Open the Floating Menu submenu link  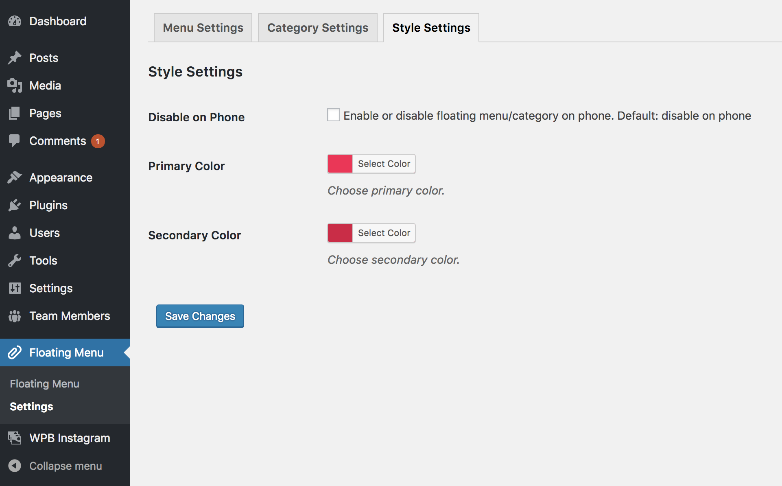point(45,384)
